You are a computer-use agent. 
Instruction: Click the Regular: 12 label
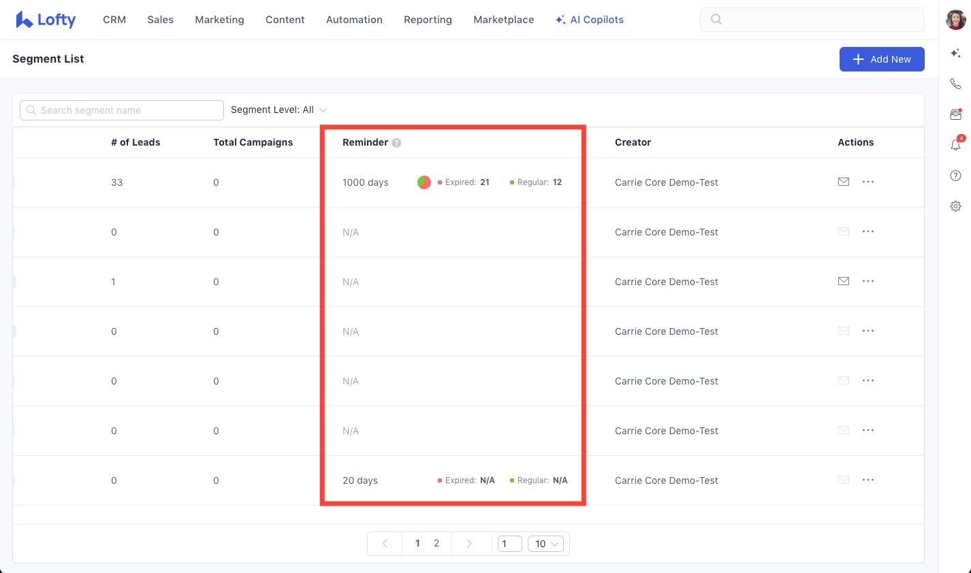click(536, 182)
